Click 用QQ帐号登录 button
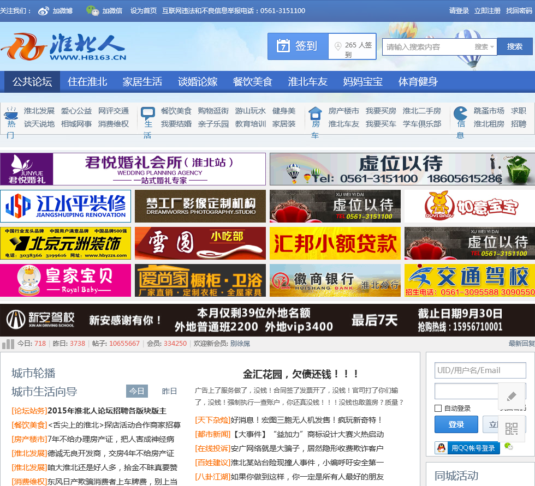The height and width of the screenshot is (486, 535). 467,448
